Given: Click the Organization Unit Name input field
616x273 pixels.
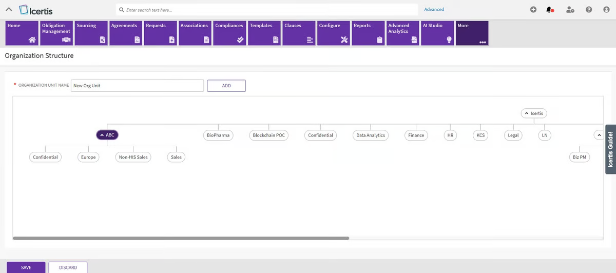Looking at the screenshot, I should (x=138, y=86).
